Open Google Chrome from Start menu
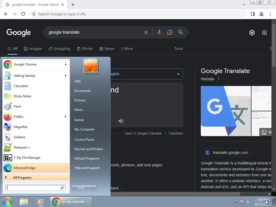 point(36,64)
